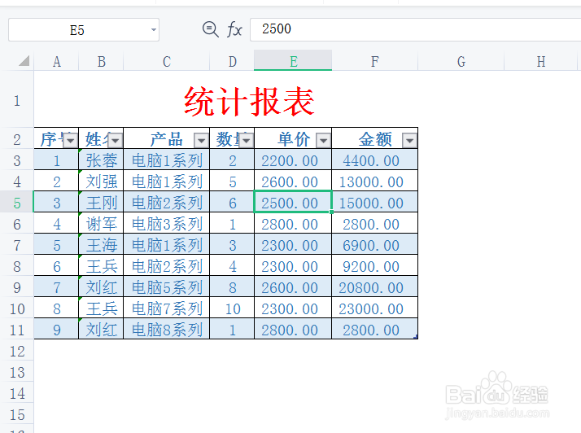Click the name cell 刘强
581x433 pixels.
tap(101, 182)
